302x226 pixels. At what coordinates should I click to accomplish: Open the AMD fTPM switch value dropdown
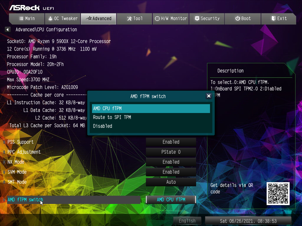point(171,200)
